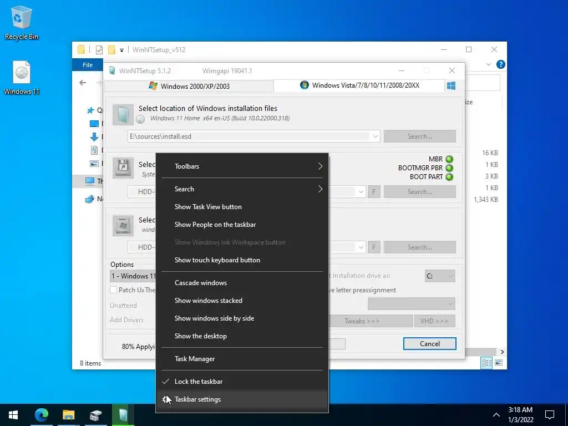Open the drive letter preassignment dropdown

pyautogui.click(x=411, y=303)
